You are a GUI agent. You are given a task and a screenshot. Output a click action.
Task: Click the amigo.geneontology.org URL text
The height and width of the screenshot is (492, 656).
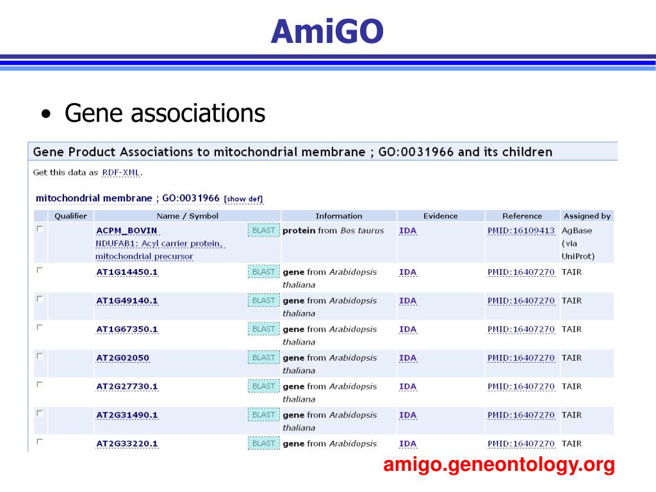pyautogui.click(x=498, y=465)
